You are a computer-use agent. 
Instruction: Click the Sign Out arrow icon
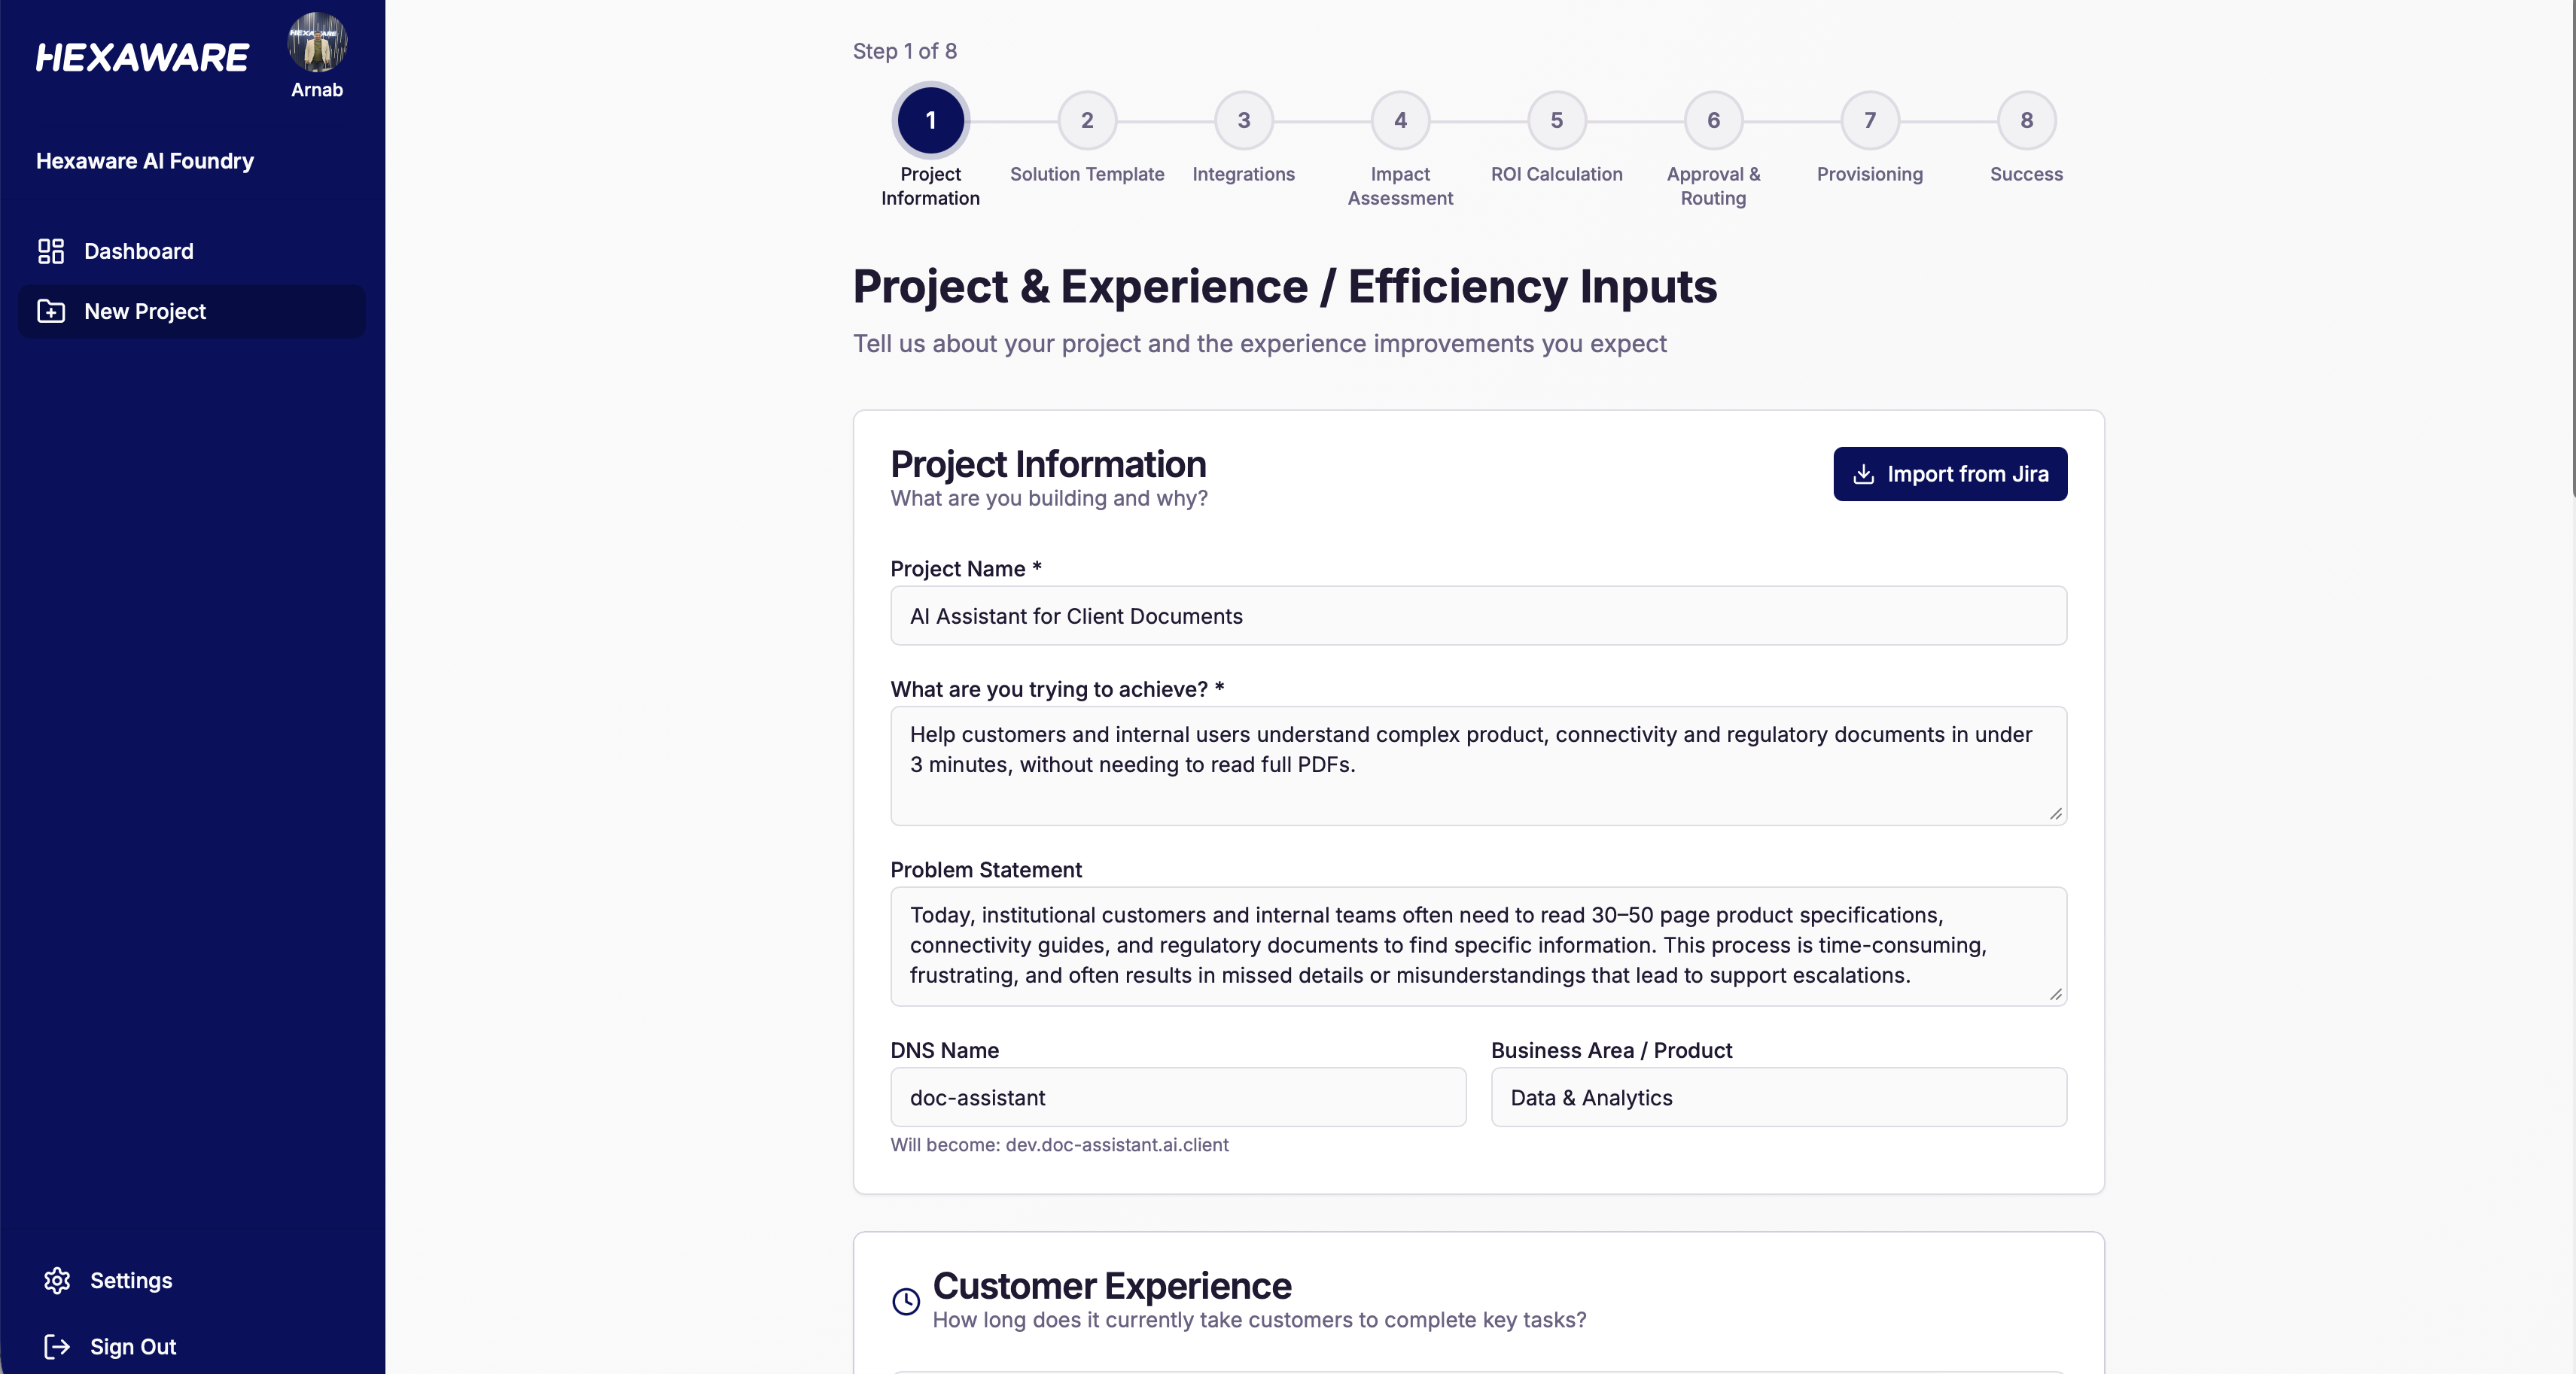click(57, 1346)
